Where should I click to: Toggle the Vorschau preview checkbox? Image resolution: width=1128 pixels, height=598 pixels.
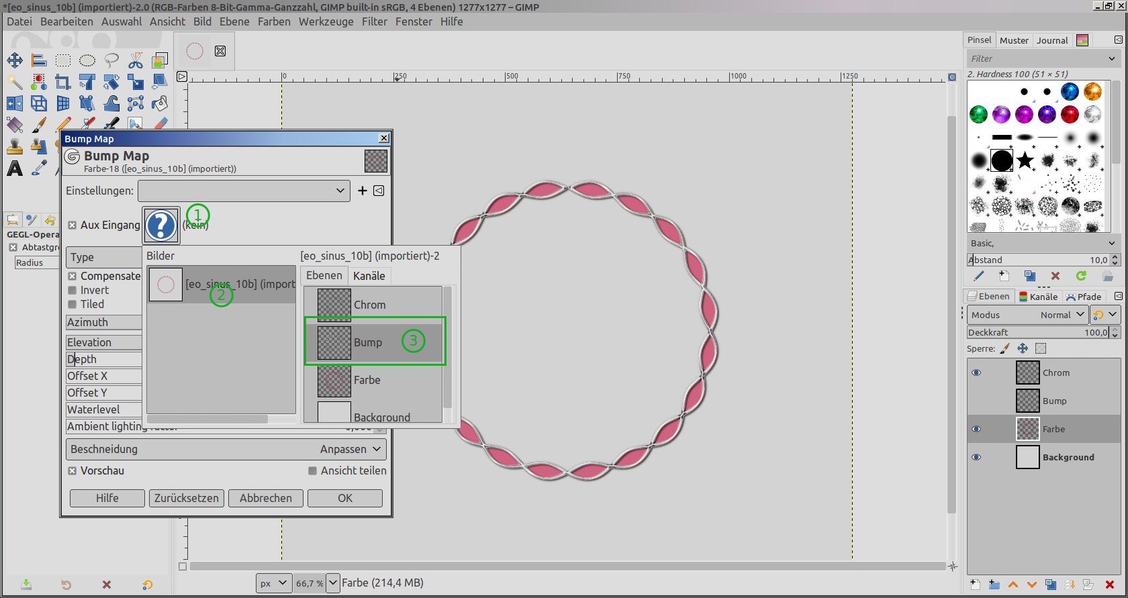(73, 471)
